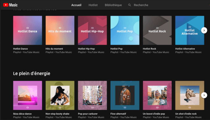Show next playlists in Le plein d'énergie
The width and height of the screenshot is (210, 120).
204,95
